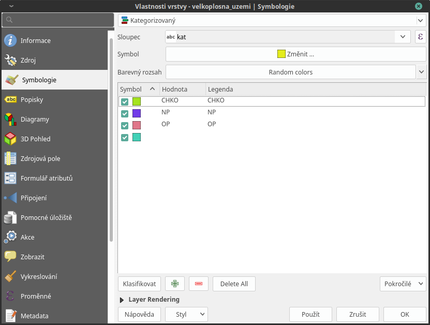Click the sidebar vertical scrollbar
The width and height of the screenshot is (430, 325).
pyautogui.click(x=111, y=140)
